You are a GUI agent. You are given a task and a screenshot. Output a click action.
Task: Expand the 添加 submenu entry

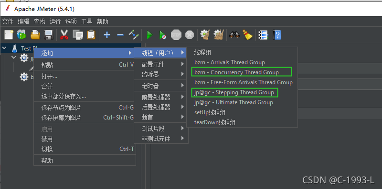pyautogui.click(x=84, y=53)
